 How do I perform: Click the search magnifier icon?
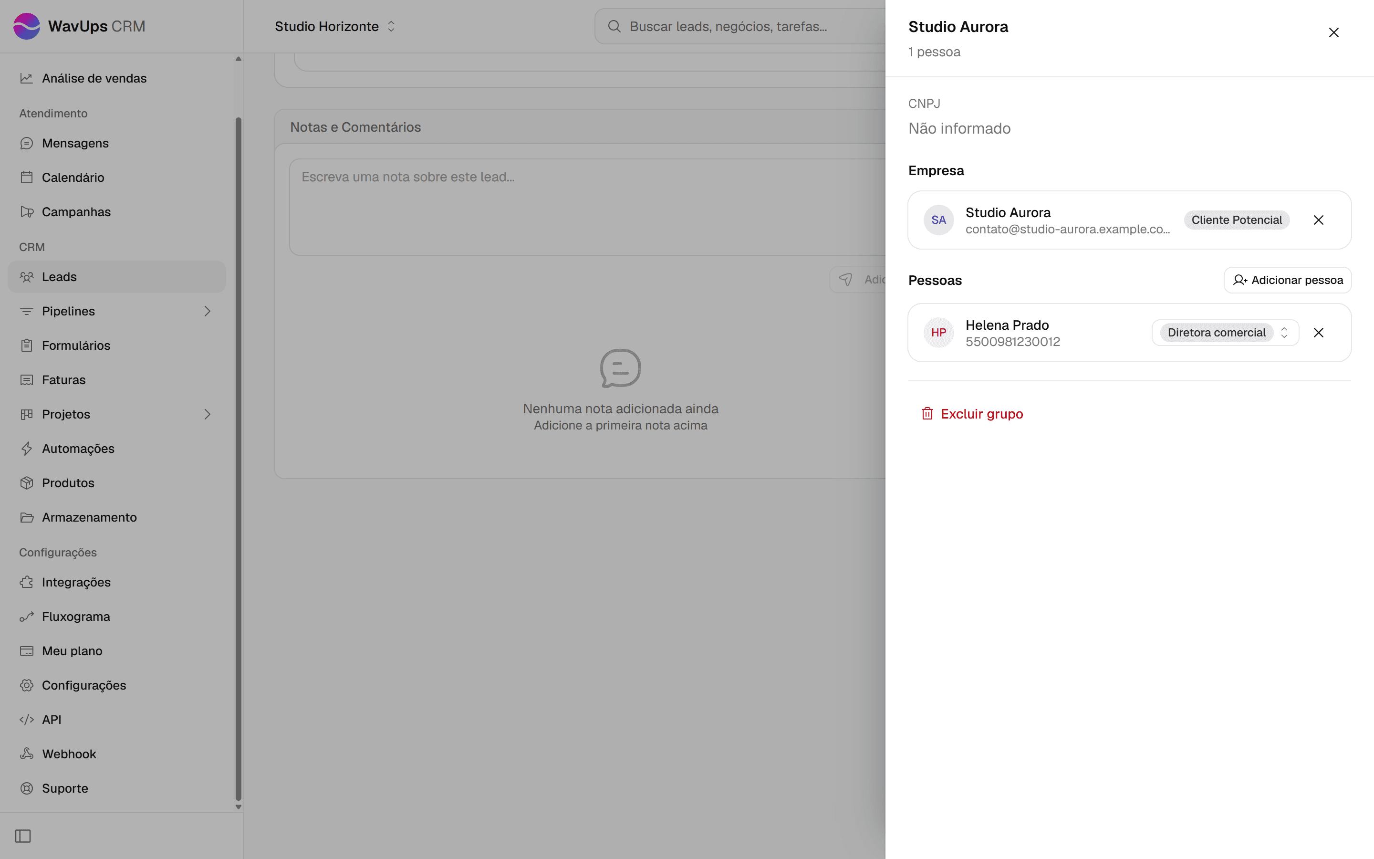pyautogui.click(x=614, y=26)
